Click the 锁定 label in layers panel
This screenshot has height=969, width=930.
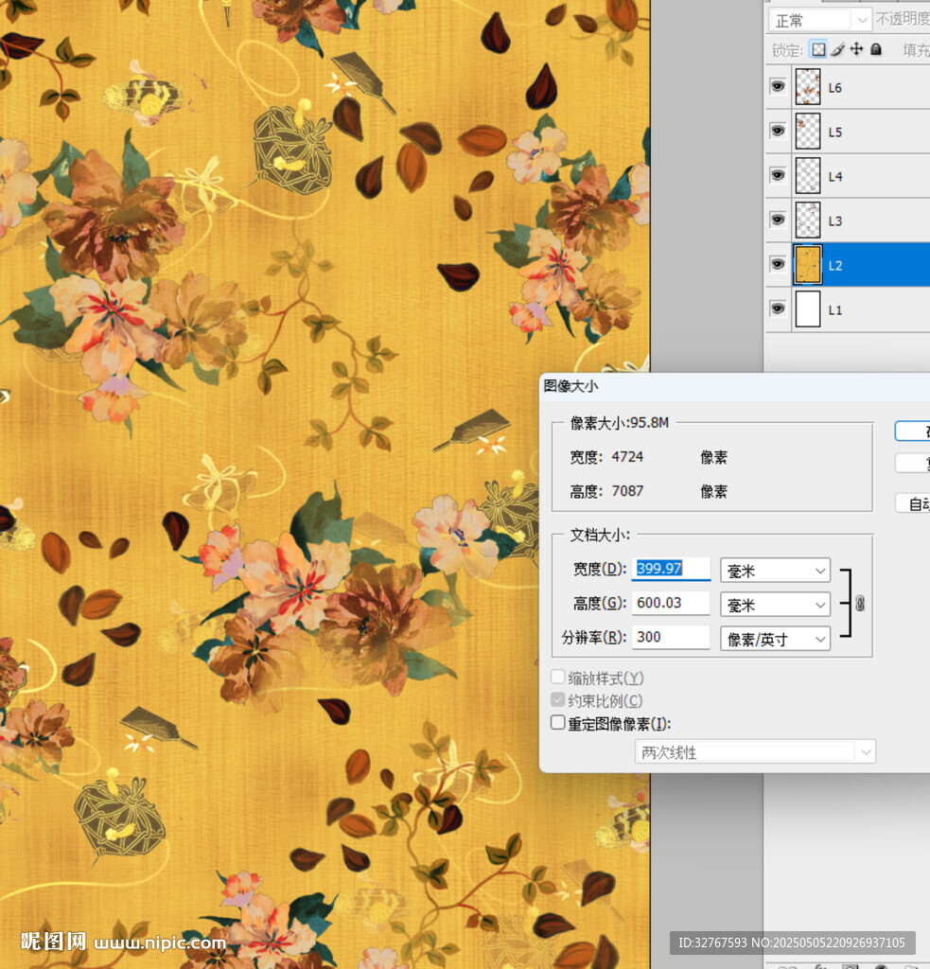coord(787,50)
